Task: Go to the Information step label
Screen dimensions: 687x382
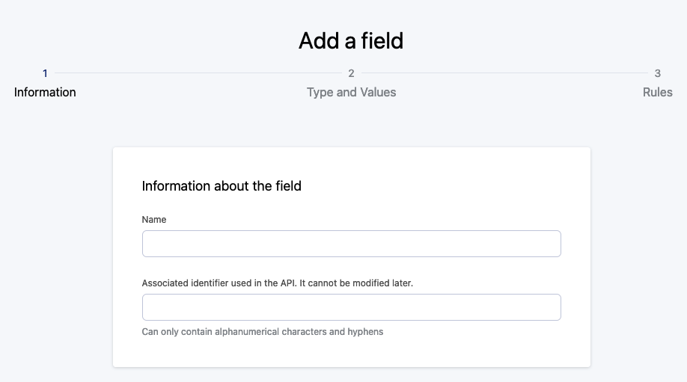Action: [45, 93]
